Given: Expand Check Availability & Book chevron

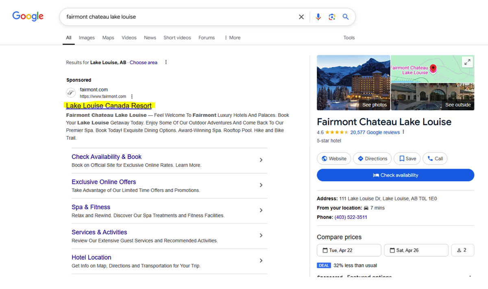Looking at the screenshot, I should coord(261,160).
